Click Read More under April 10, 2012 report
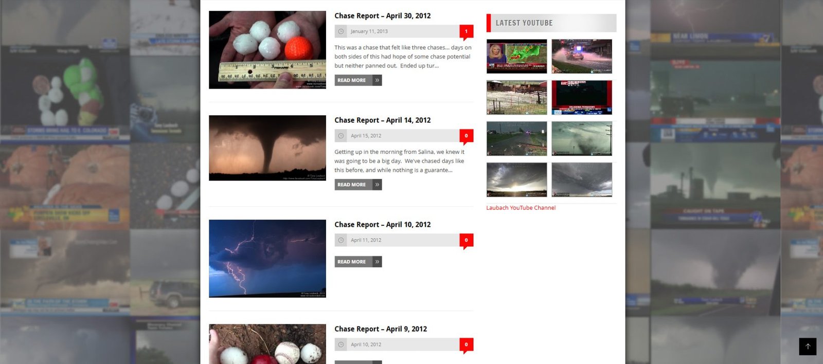The image size is (823, 364). coord(358,262)
